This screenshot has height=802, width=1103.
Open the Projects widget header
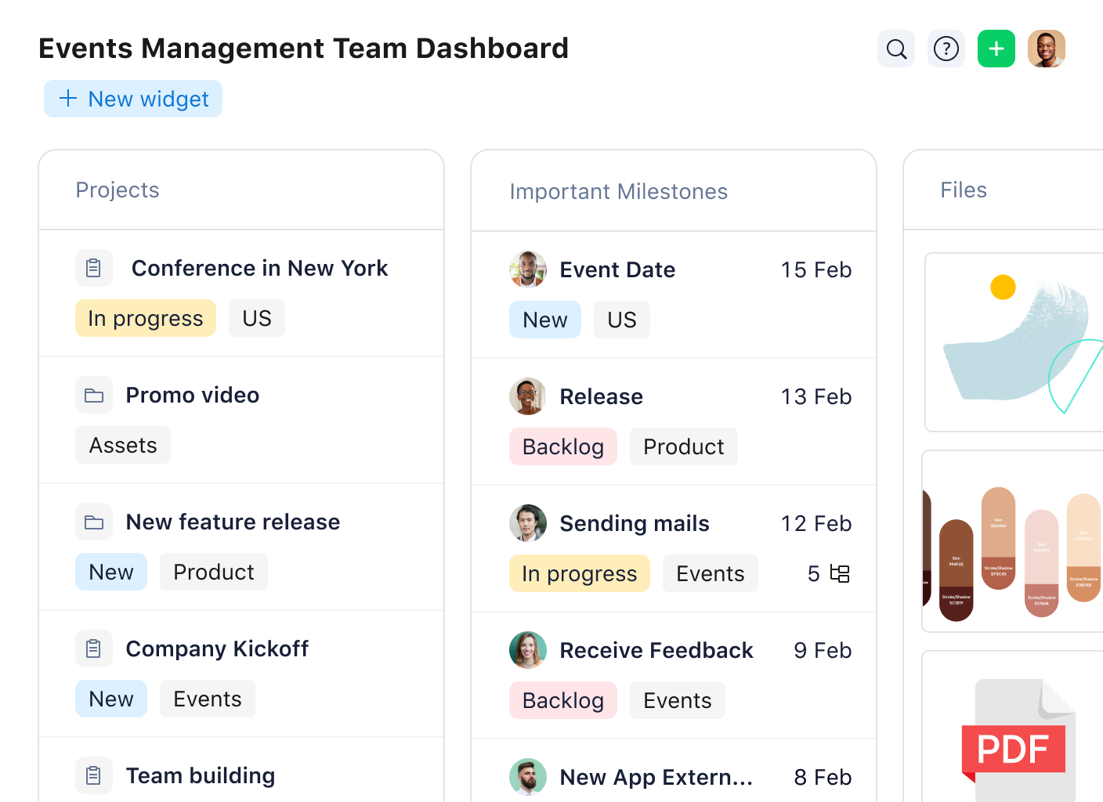118,190
